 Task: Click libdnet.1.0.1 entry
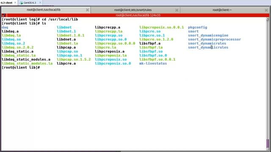(71, 35)
